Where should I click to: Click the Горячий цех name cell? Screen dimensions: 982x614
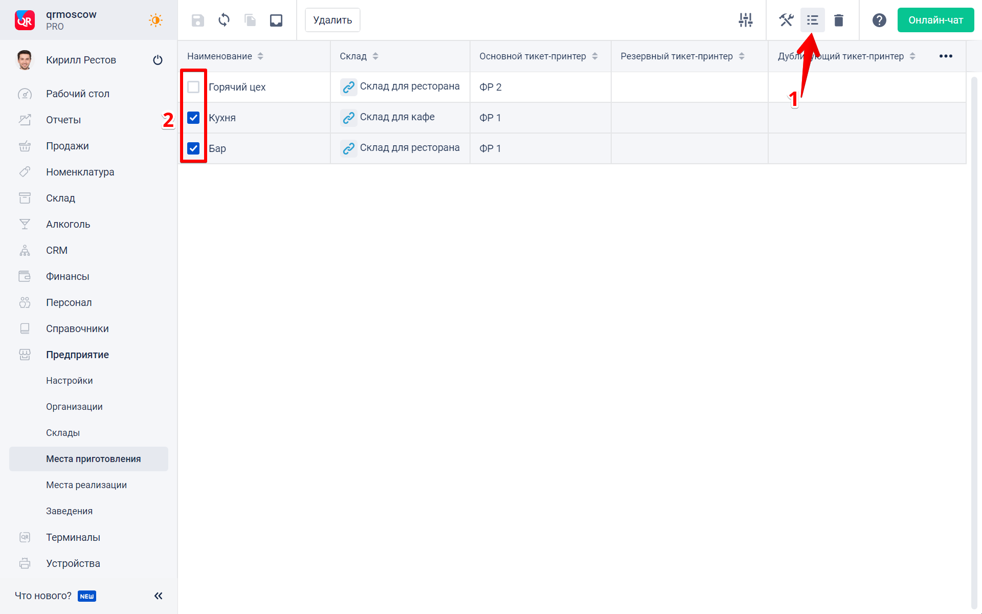237,87
